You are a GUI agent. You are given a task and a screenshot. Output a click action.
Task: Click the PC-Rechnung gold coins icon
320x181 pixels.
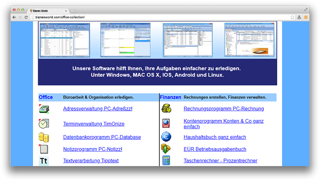click(166, 109)
